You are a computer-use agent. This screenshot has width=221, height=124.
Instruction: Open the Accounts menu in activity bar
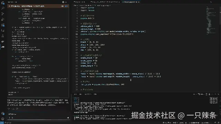pos(3,113)
